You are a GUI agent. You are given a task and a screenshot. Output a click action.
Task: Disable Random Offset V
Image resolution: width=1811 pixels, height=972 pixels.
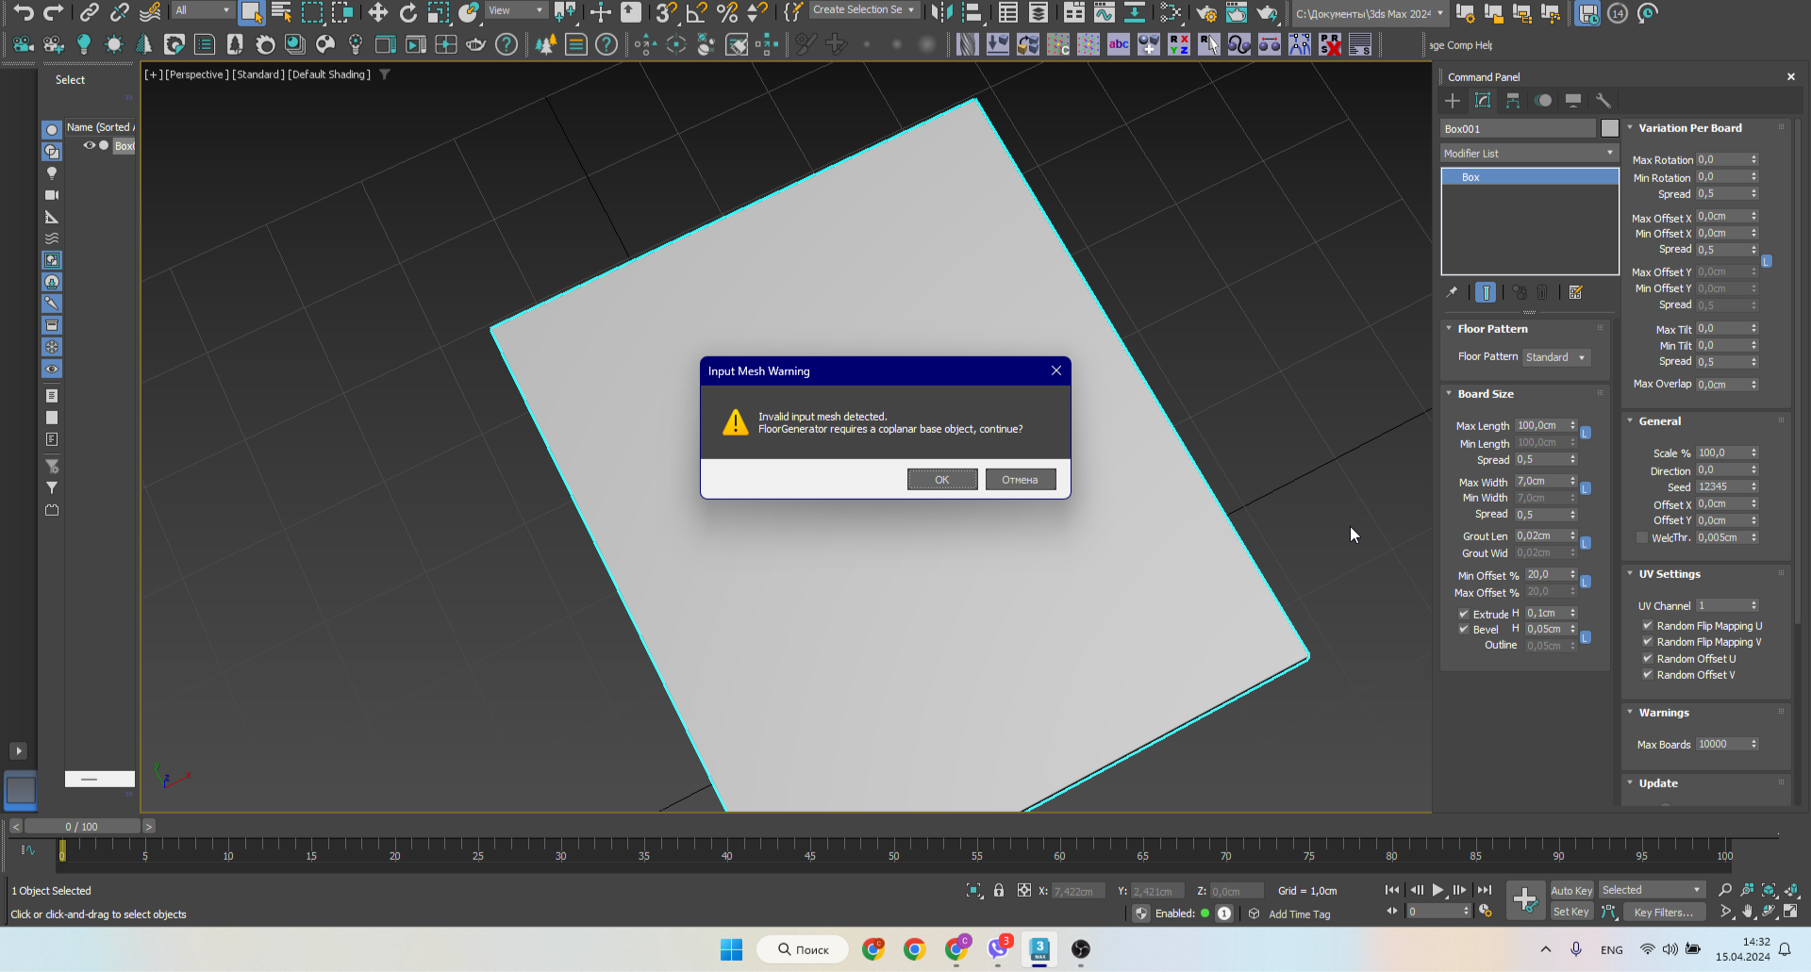pyautogui.click(x=1649, y=675)
